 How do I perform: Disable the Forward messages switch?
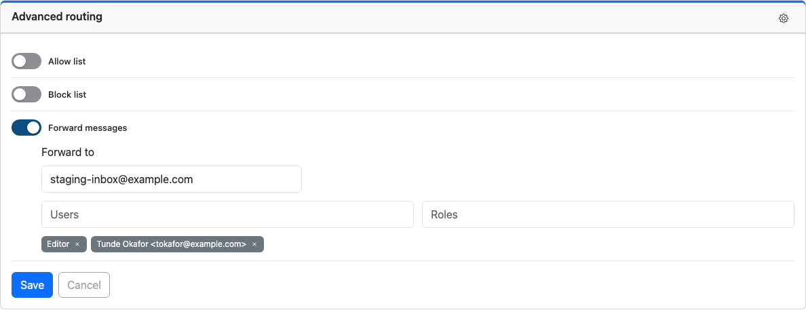(26, 128)
